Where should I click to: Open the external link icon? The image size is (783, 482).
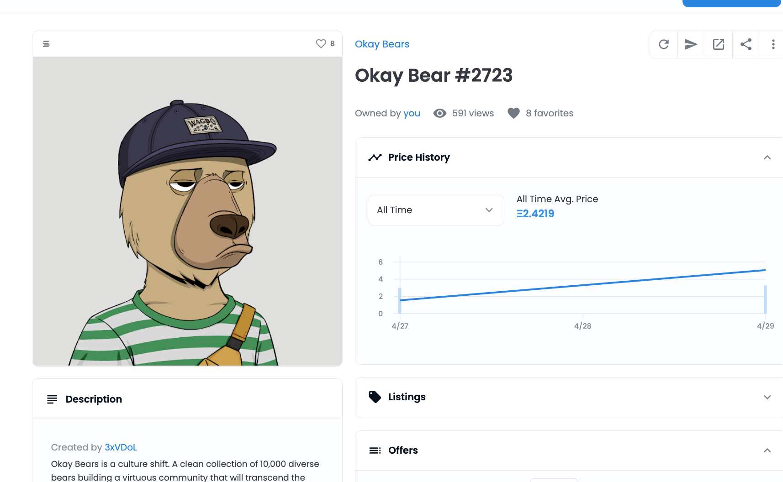pos(719,44)
